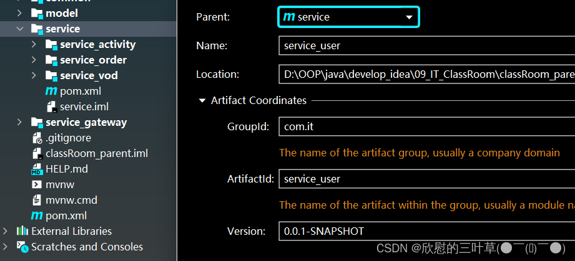
Task: Click the 'Version:' label
Action: (246, 231)
